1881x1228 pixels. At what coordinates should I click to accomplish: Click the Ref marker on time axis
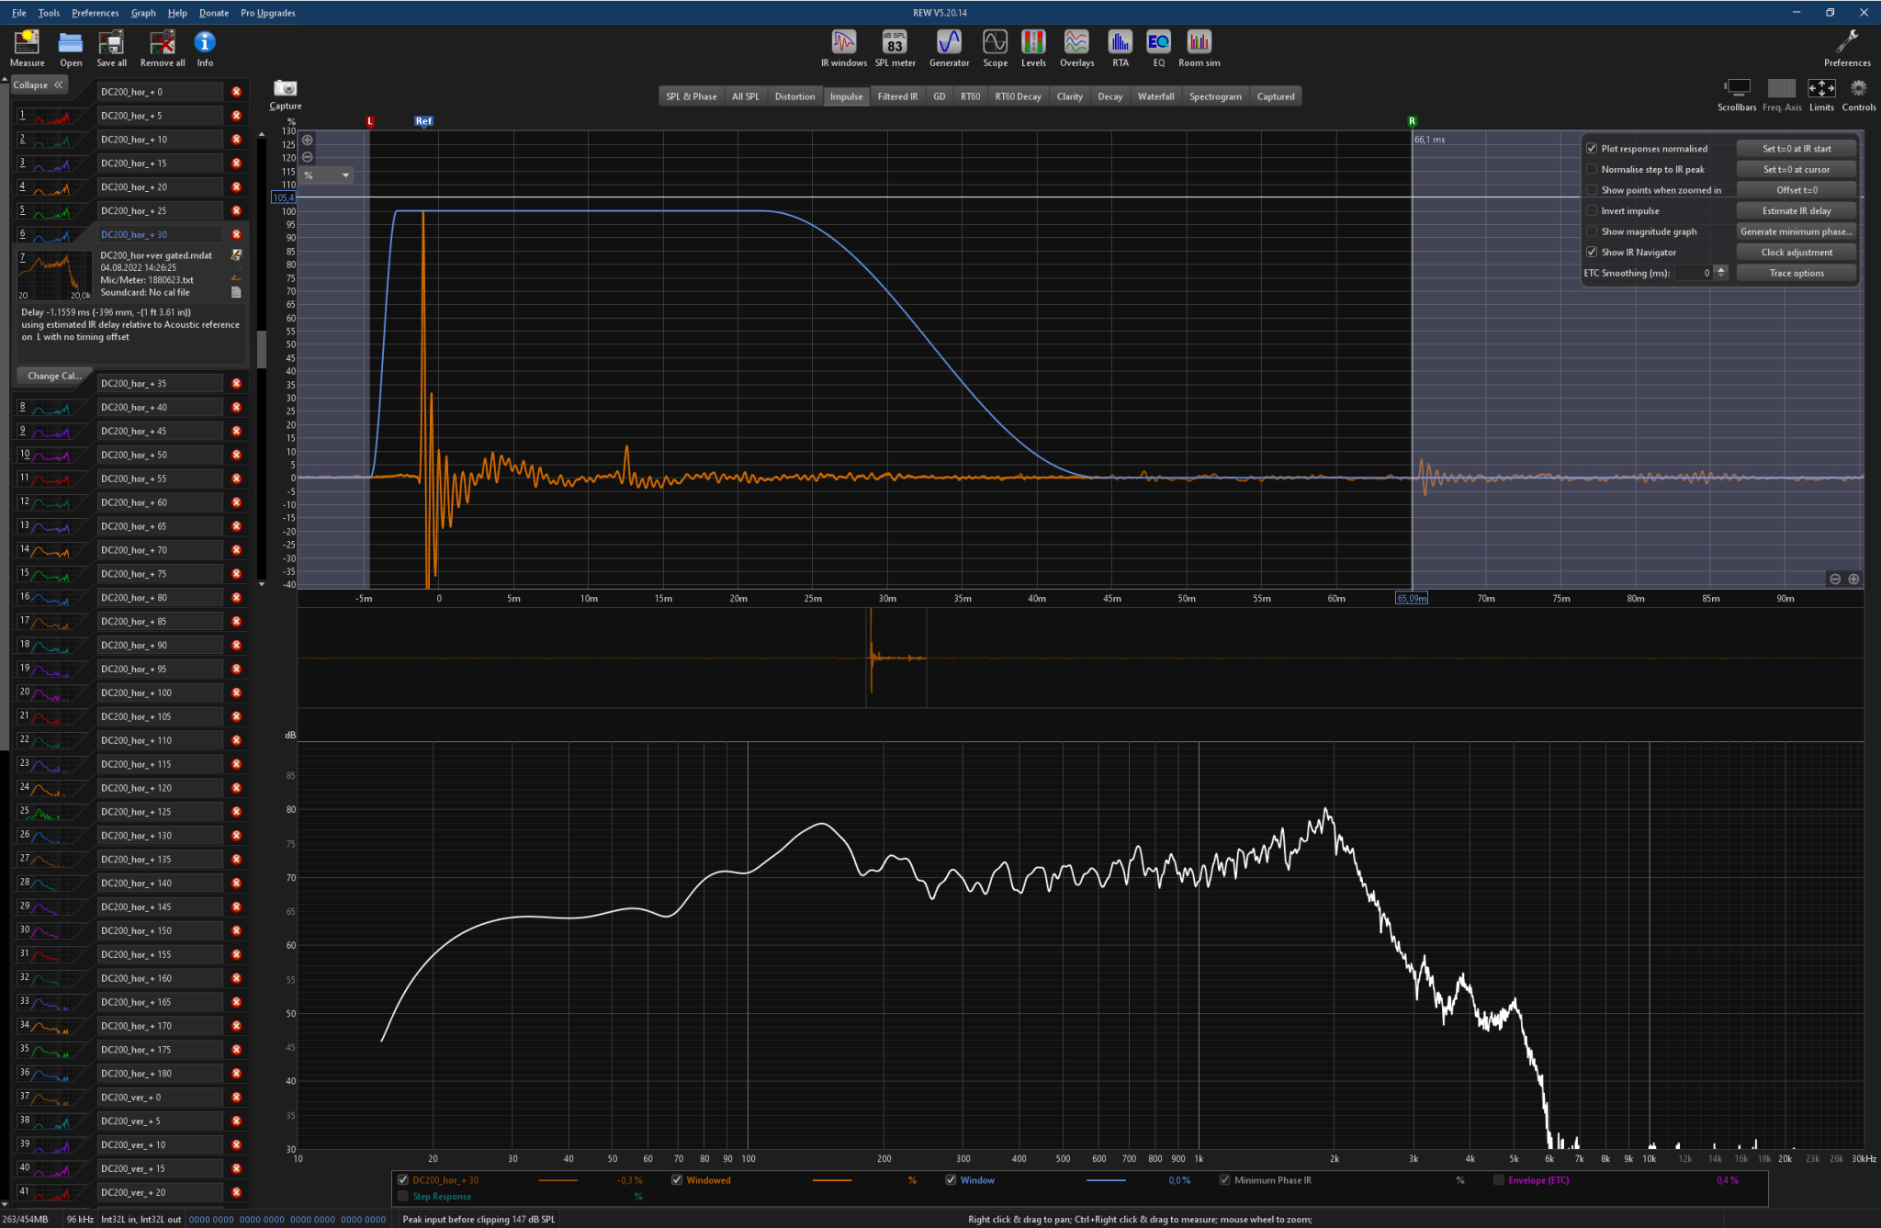pyautogui.click(x=423, y=121)
